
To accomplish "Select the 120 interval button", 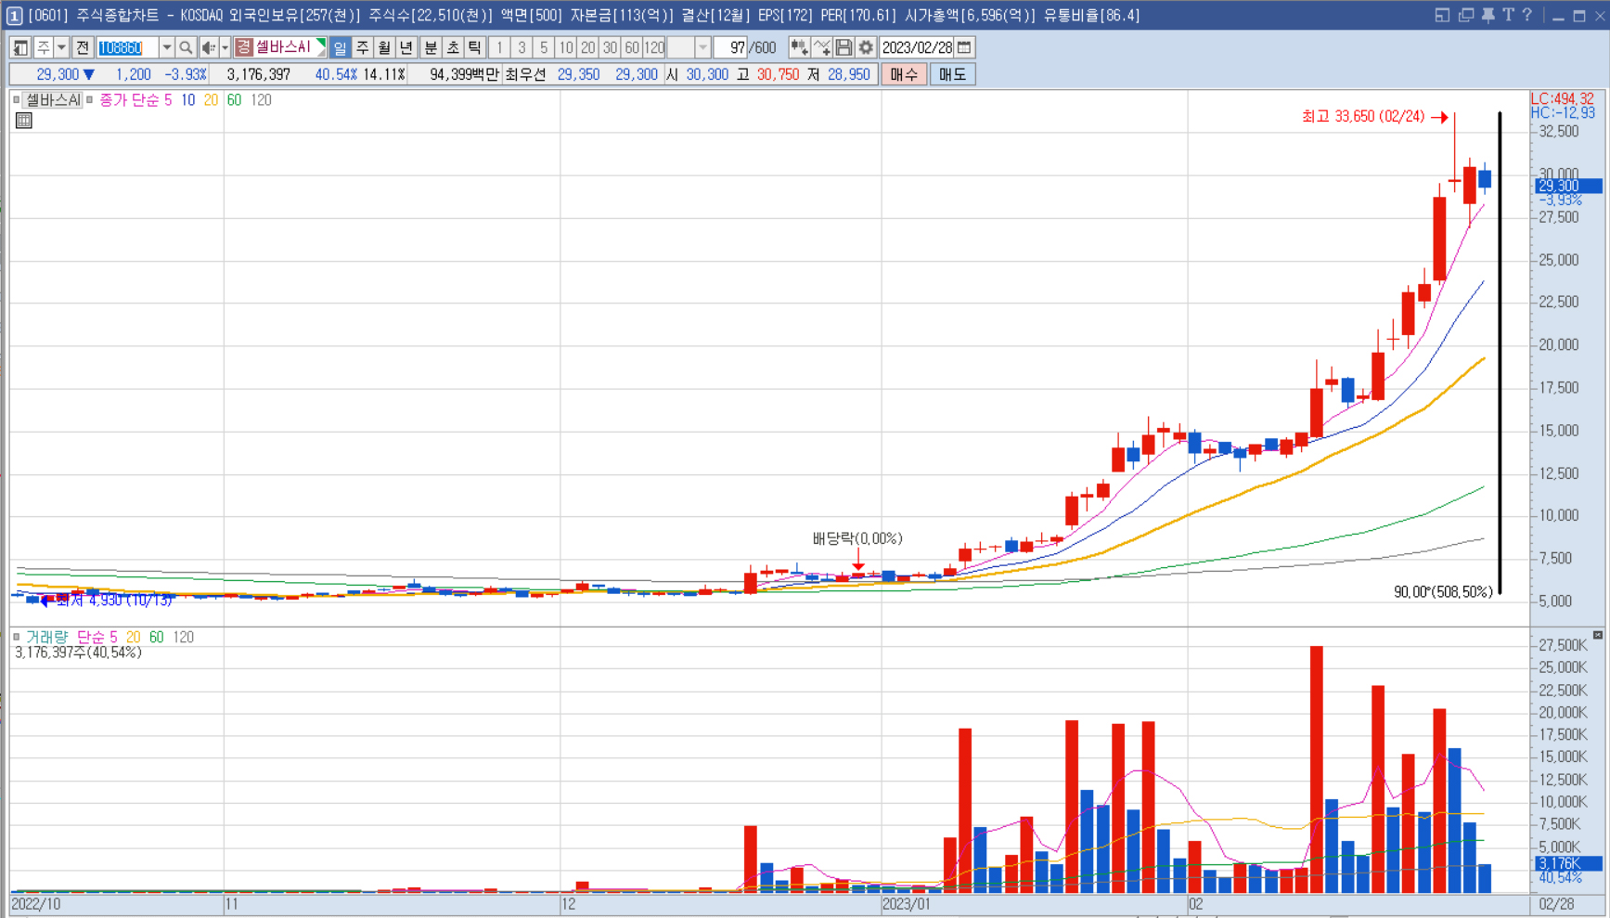I will [x=655, y=47].
